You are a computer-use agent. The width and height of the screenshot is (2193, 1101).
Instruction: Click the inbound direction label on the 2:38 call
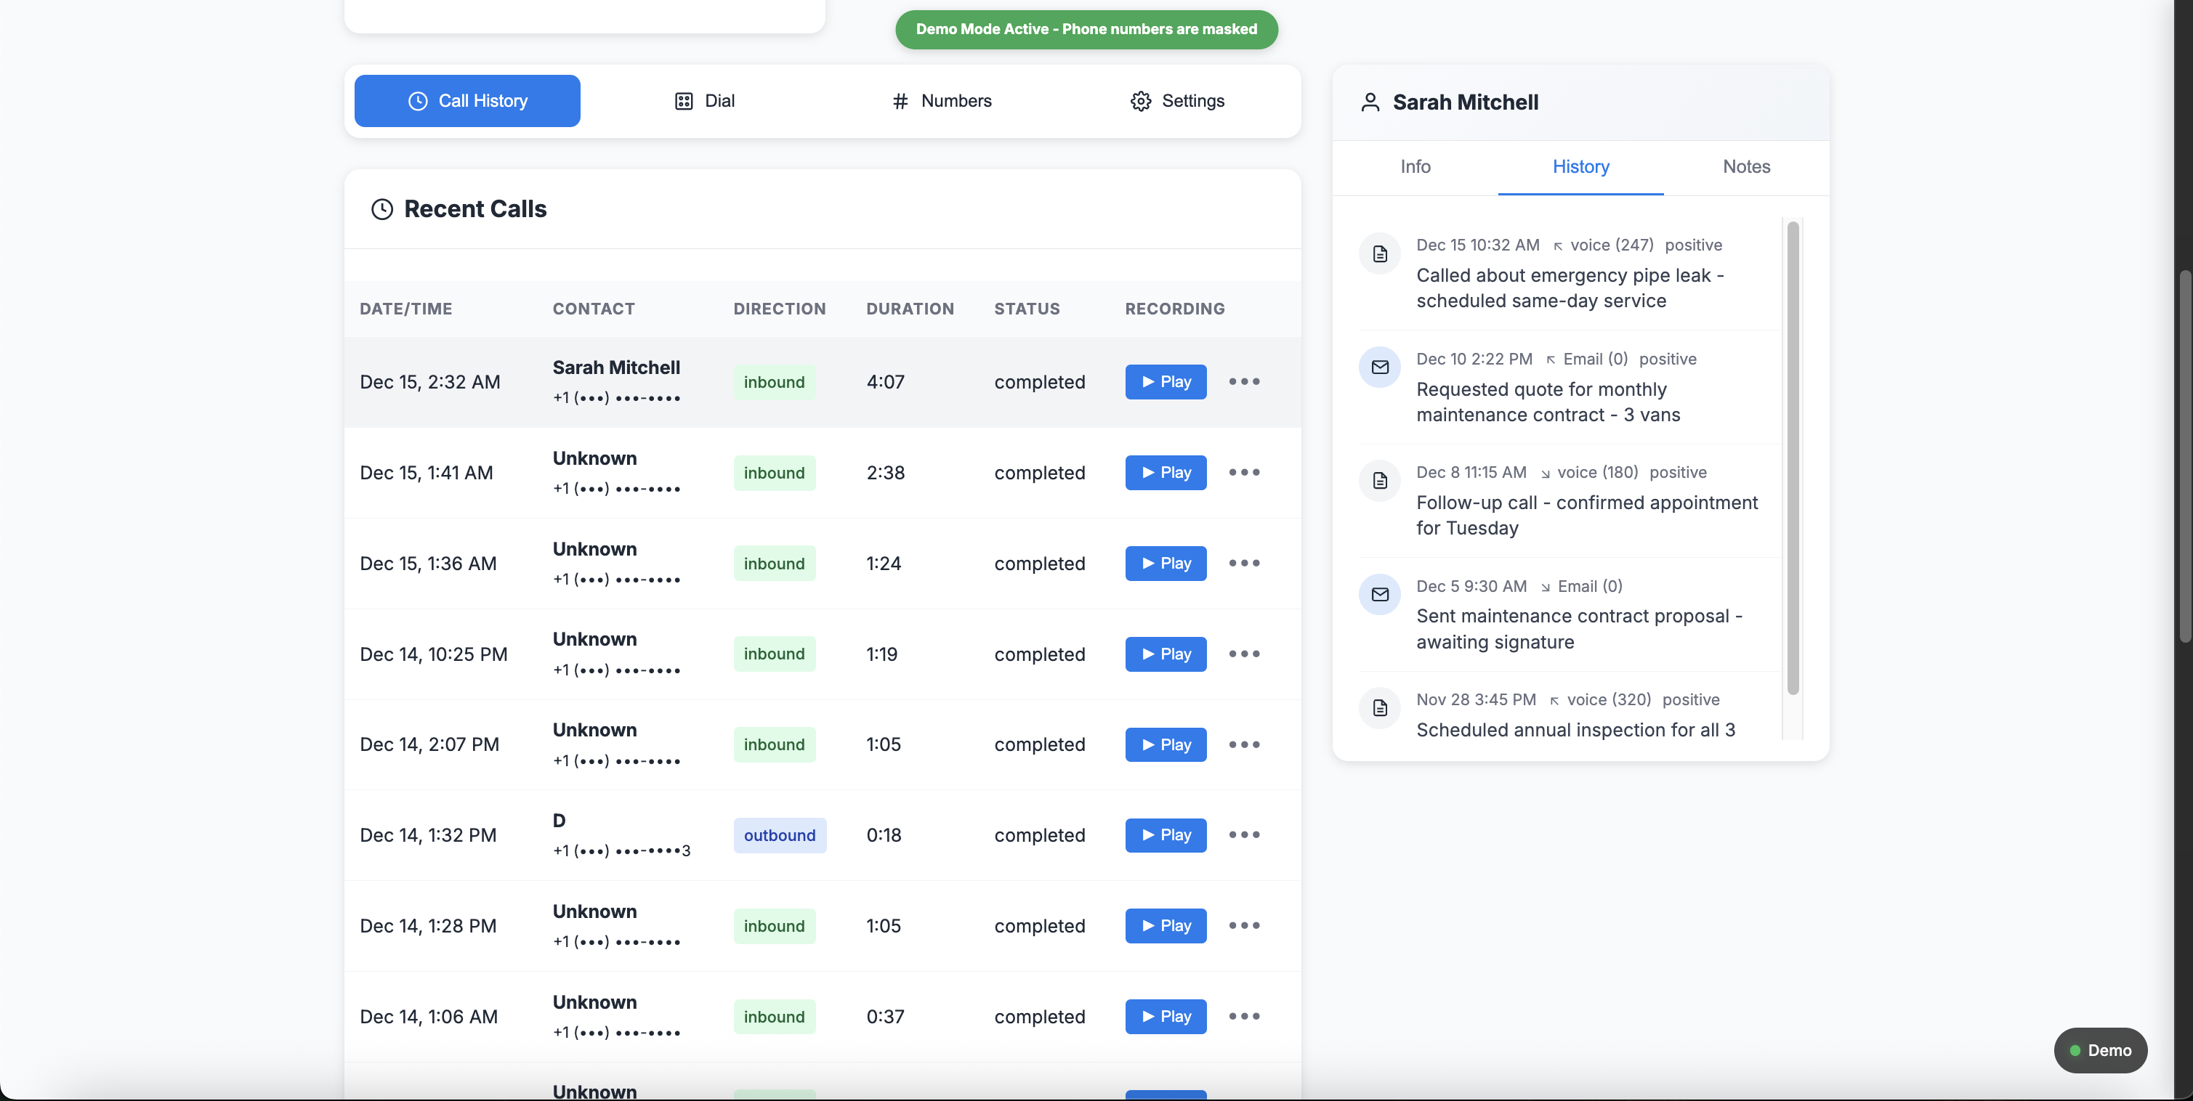click(773, 472)
